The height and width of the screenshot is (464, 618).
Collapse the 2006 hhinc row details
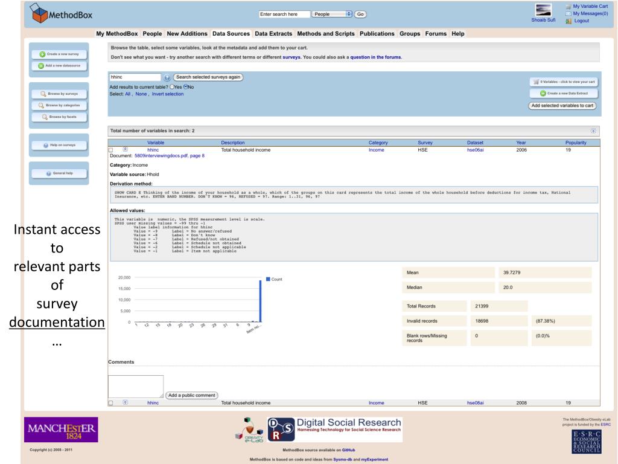[x=125, y=149]
